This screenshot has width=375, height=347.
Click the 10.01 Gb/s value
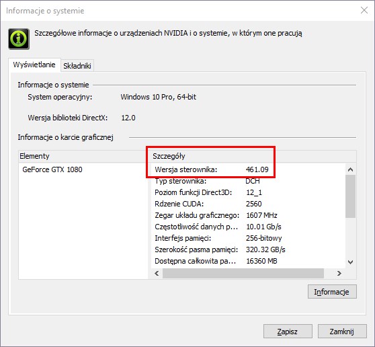point(263,227)
